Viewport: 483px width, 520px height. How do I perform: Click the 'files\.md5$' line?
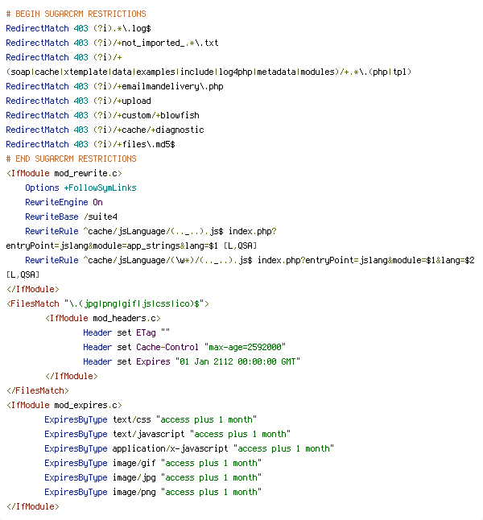coord(90,144)
